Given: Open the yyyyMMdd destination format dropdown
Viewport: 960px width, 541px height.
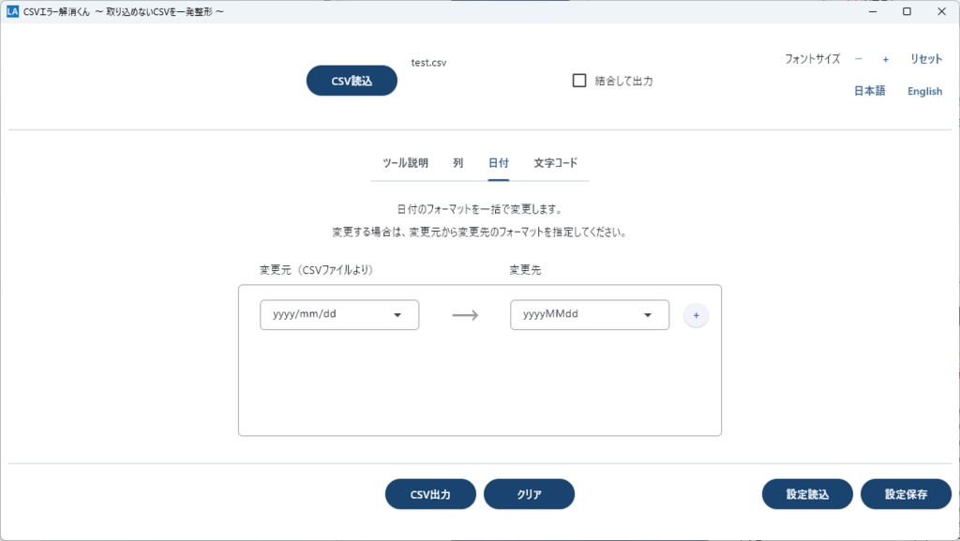Looking at the screenshot, I should coord(590,314).
